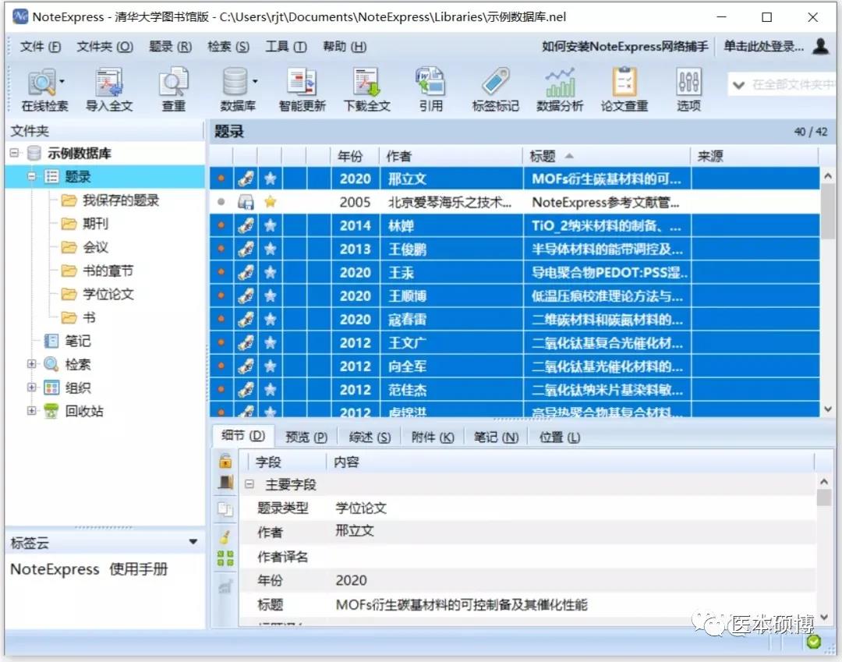Click the 引用 cite icon

430,89
